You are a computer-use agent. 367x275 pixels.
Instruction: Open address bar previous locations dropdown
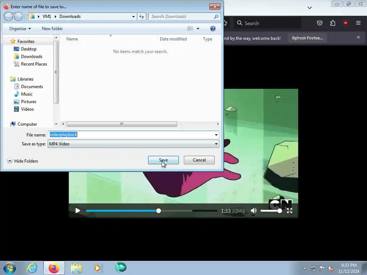pos(133,16)
